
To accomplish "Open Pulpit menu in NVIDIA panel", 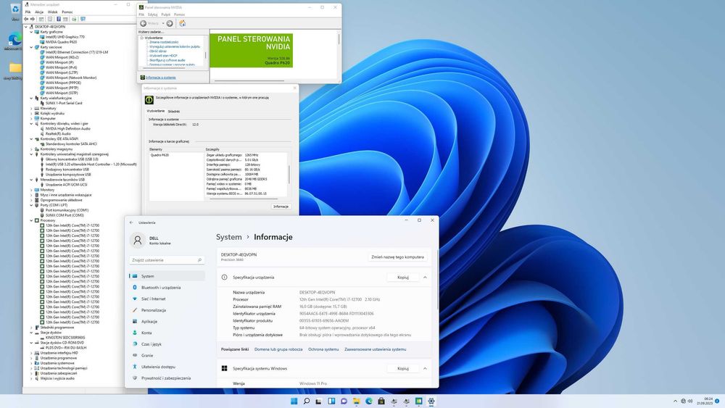I will 165,14.
